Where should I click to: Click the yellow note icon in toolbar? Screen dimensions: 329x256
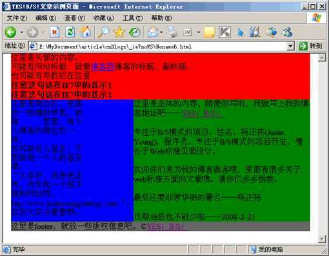pos(209,32)
